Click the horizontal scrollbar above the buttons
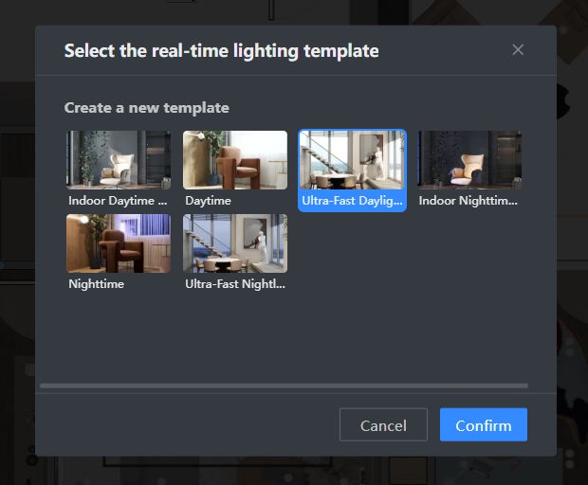 [x=284, y=386]
